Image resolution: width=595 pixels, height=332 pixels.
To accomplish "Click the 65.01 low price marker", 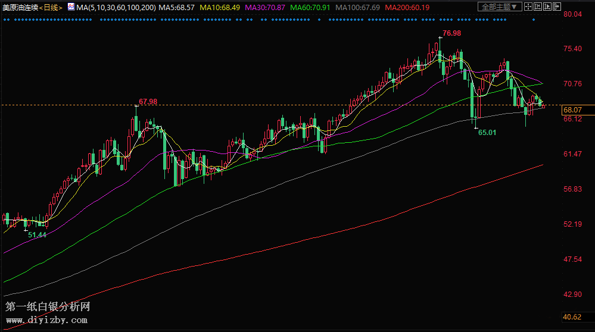I will pos(487,132).
